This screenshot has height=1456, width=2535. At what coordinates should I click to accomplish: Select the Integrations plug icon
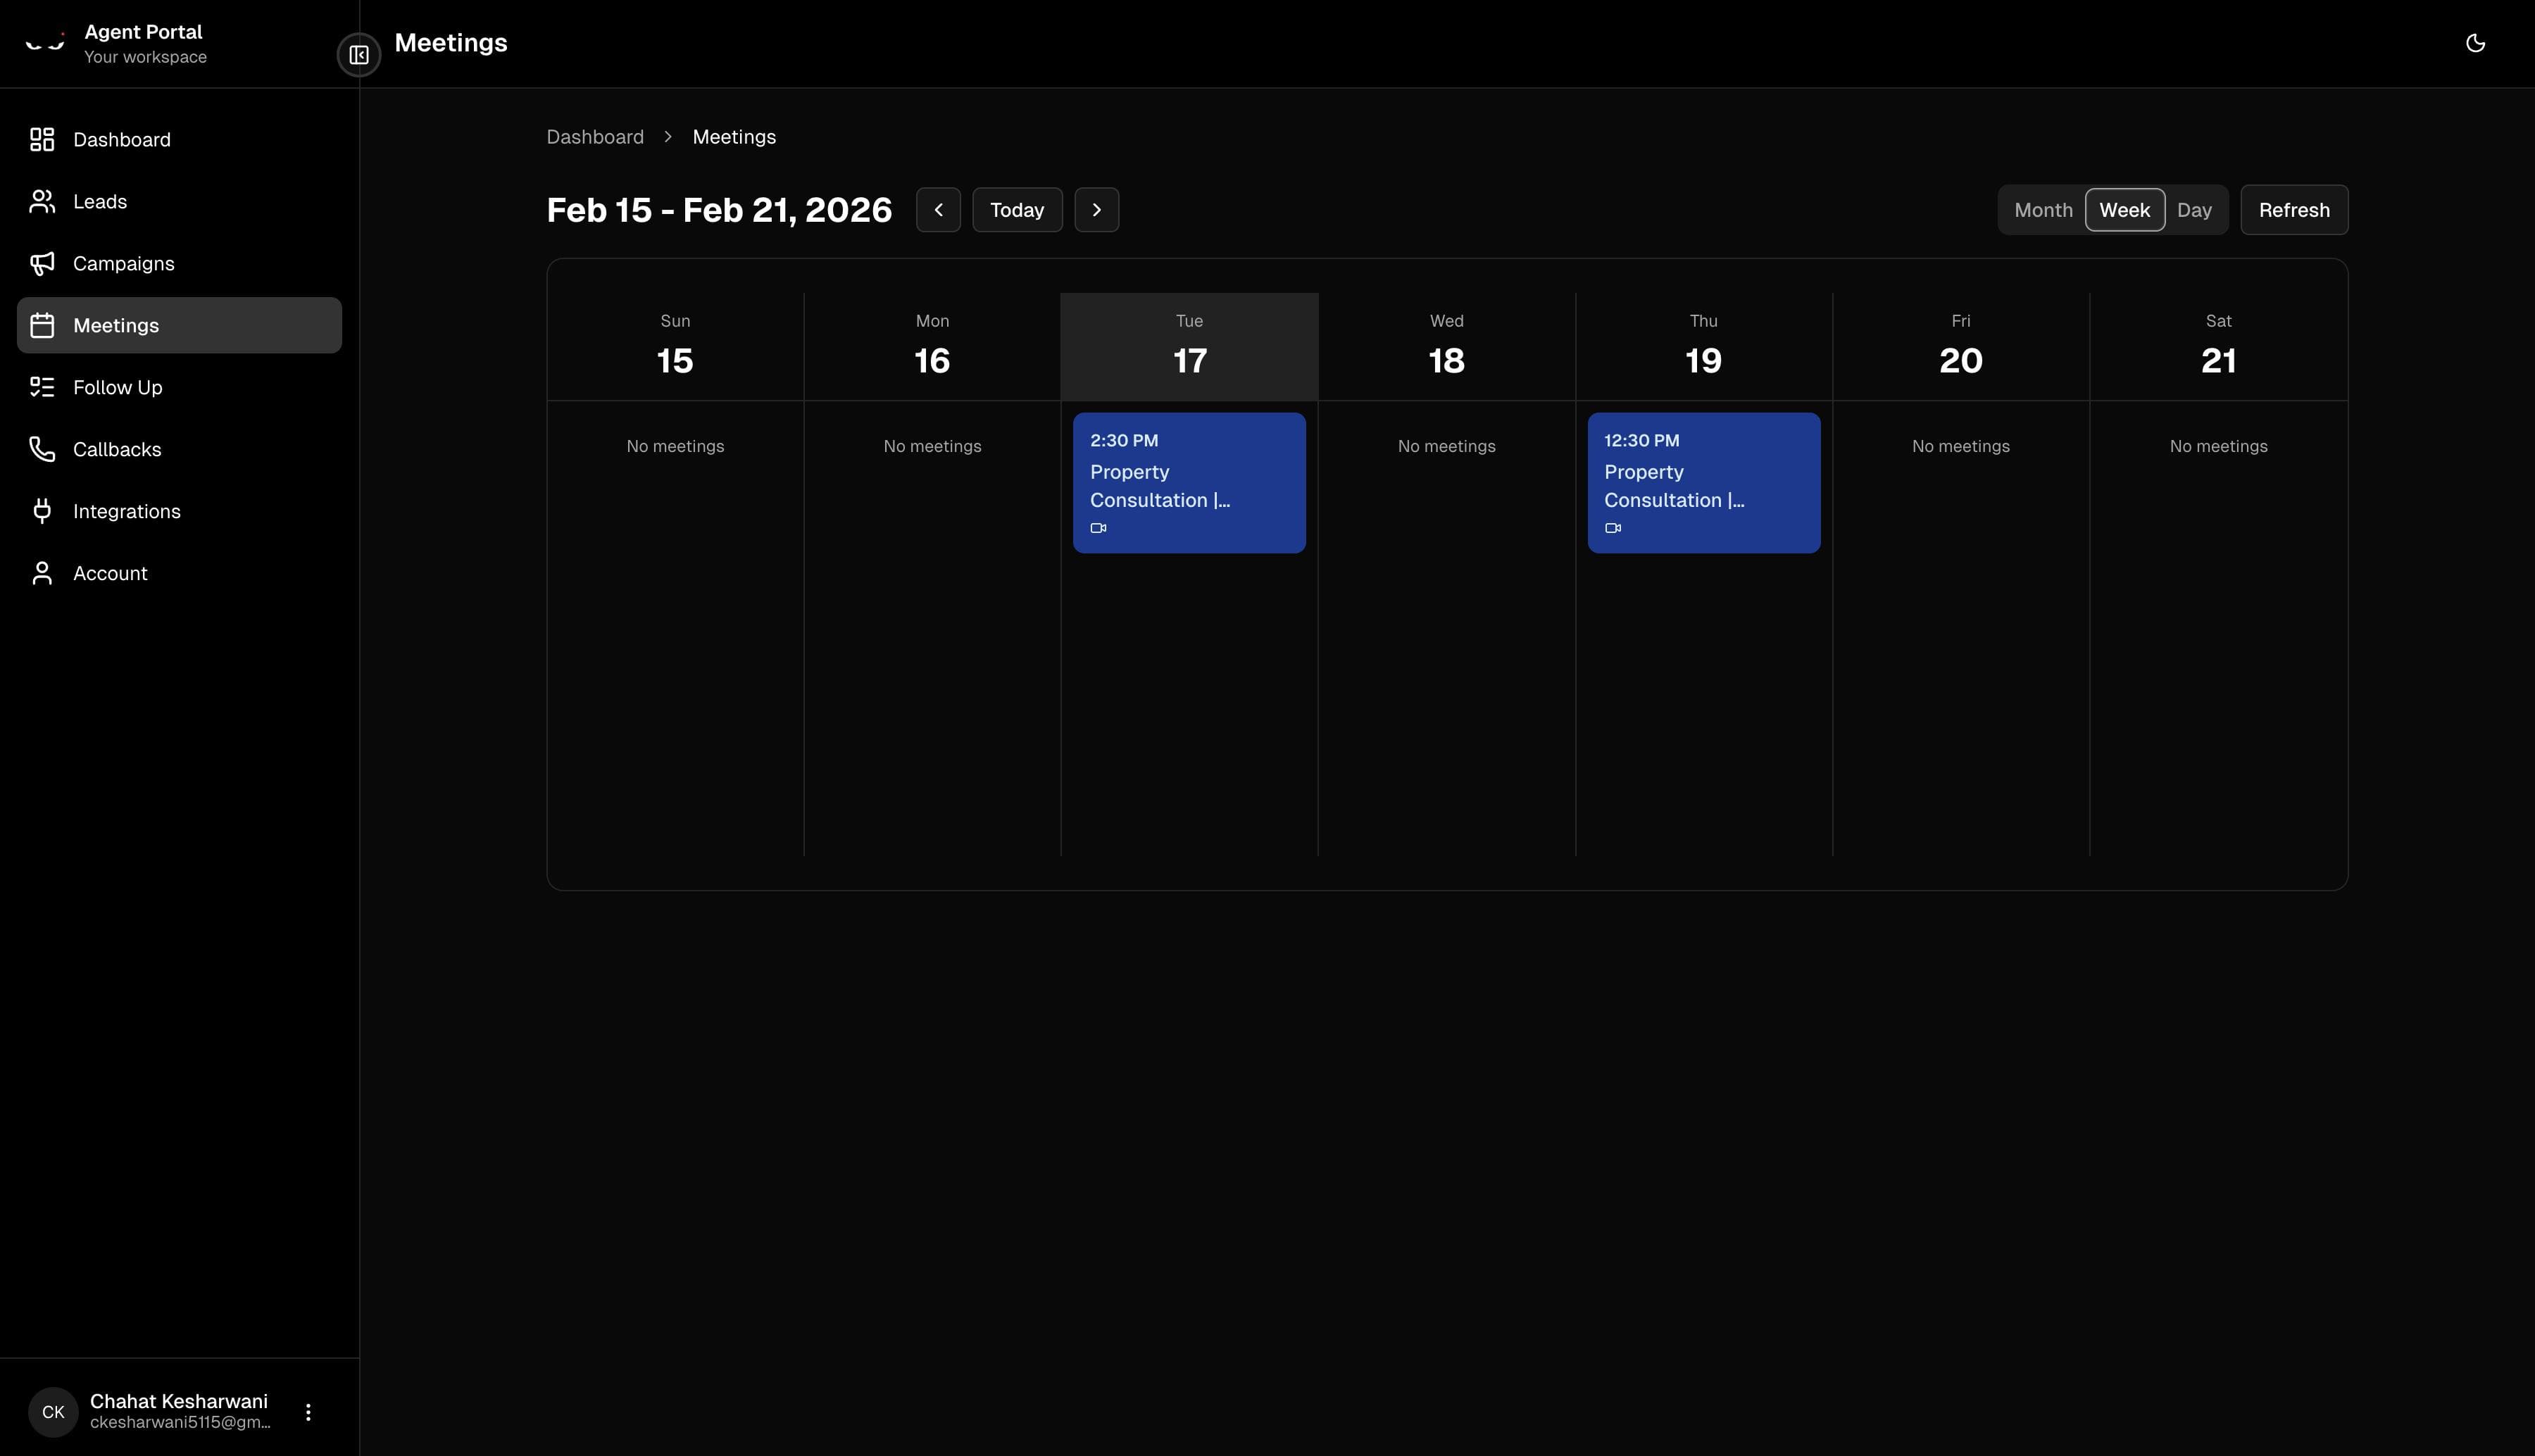(x=41, y=511)
